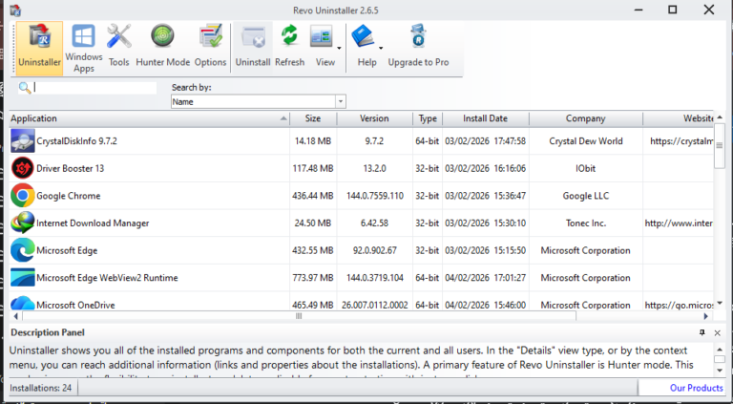Sort by the Application column header
Screen dimensions: 733x404
[149, 118]
